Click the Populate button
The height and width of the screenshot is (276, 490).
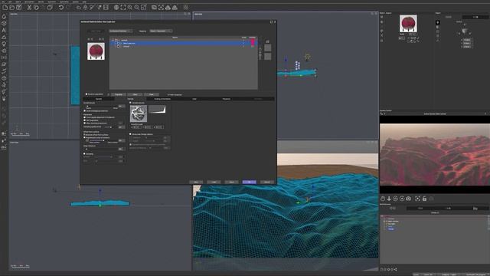click(x=119, y=94)
